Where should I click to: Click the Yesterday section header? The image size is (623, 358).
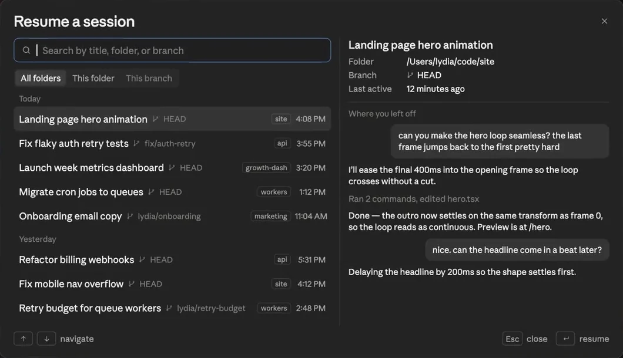38,239
